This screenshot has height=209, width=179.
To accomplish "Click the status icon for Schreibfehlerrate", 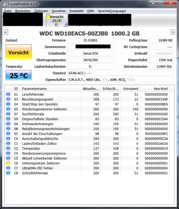I will (8, 173).
